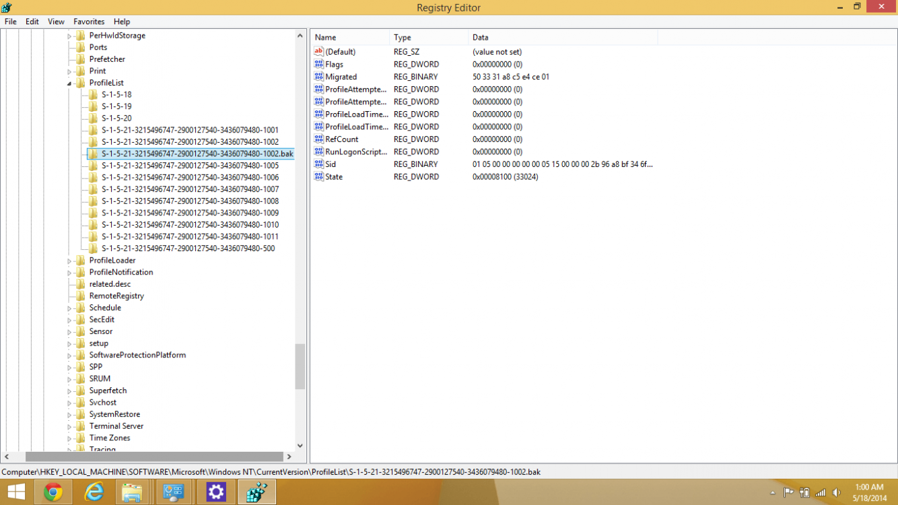
Task: Click the tree pane scroll-down arrow
Action: pos(300,446)
